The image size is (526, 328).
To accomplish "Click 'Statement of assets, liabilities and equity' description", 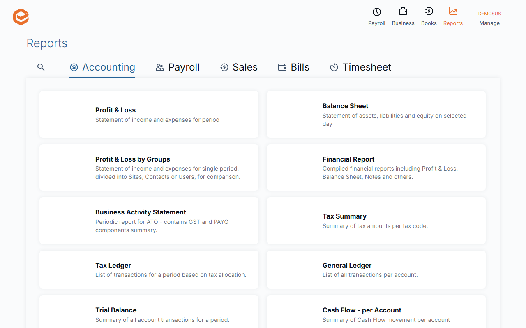I will [x=394, y=120].
